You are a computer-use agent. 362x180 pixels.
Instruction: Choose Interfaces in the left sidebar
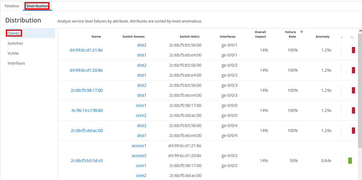click(x=16, y=63)
